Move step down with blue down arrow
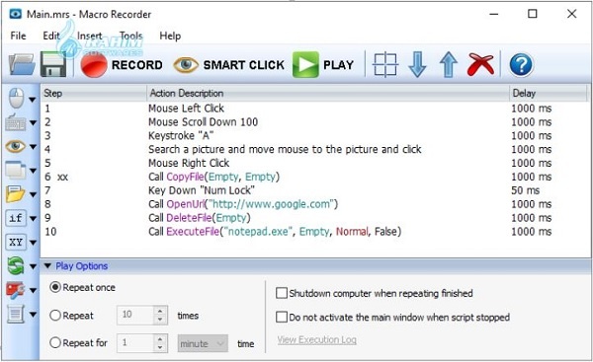Image resolution: width=593 pixels, height=362 pixels. tap(417, 65)
